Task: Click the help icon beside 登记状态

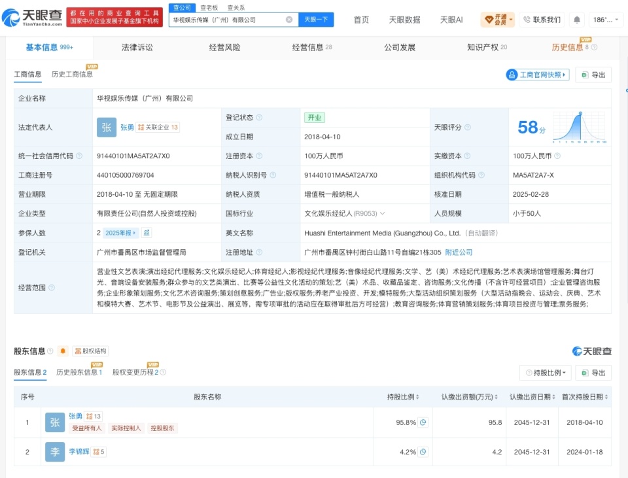Action: 259,117
